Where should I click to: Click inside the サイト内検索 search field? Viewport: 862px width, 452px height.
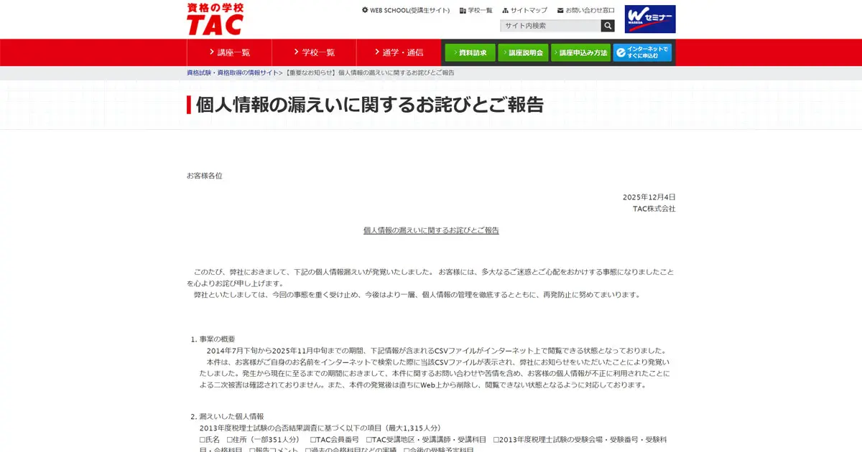tap(550, 25)
